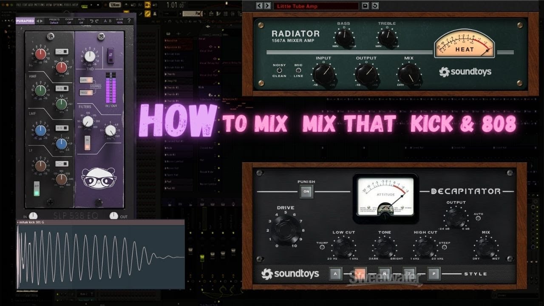544x306 pixels.
Task: Click next preset arrow in Radiator toolbar
Action: click(x=267, y=6)
